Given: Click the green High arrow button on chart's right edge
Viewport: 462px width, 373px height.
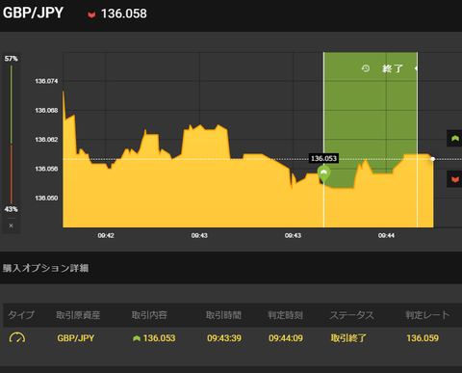Looking at the screenshot, I should point(454,139).
